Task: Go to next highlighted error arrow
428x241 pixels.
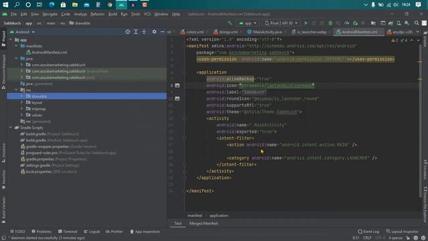Action: tap(418, 40)
